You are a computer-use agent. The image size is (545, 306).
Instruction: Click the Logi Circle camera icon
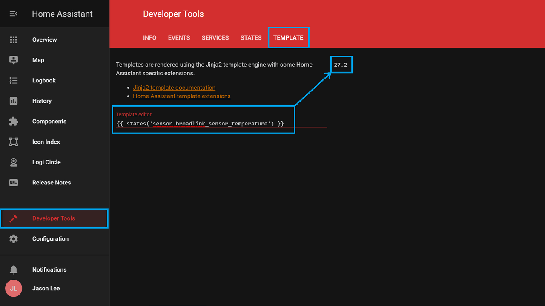tap(14, 162)
